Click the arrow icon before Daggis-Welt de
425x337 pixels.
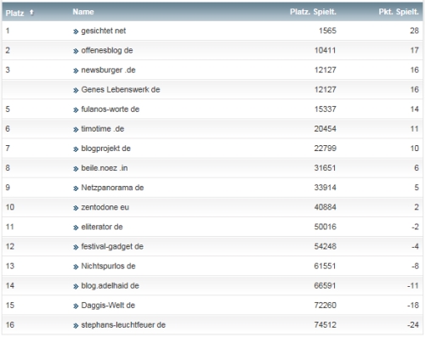click(76, 306)
